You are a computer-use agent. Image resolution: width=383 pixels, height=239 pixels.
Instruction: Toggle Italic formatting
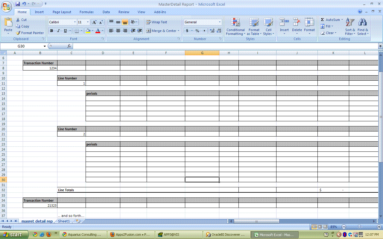coord(58,31)
